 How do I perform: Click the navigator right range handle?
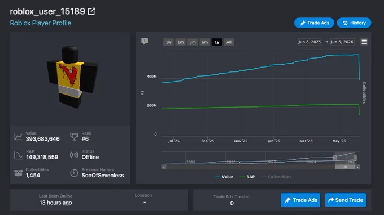coord(355,158)
